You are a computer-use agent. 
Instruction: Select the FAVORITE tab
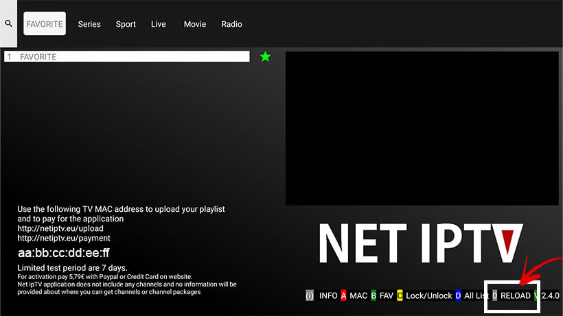pyautogui.click(x=45, y=24)
